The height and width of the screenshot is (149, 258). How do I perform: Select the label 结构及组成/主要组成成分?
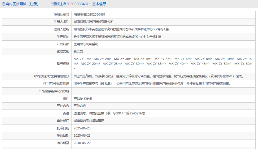(52, 76)
